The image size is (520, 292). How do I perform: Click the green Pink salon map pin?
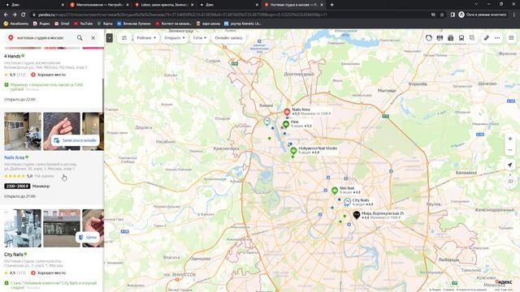pyautogui.click(x=286, y=124)
